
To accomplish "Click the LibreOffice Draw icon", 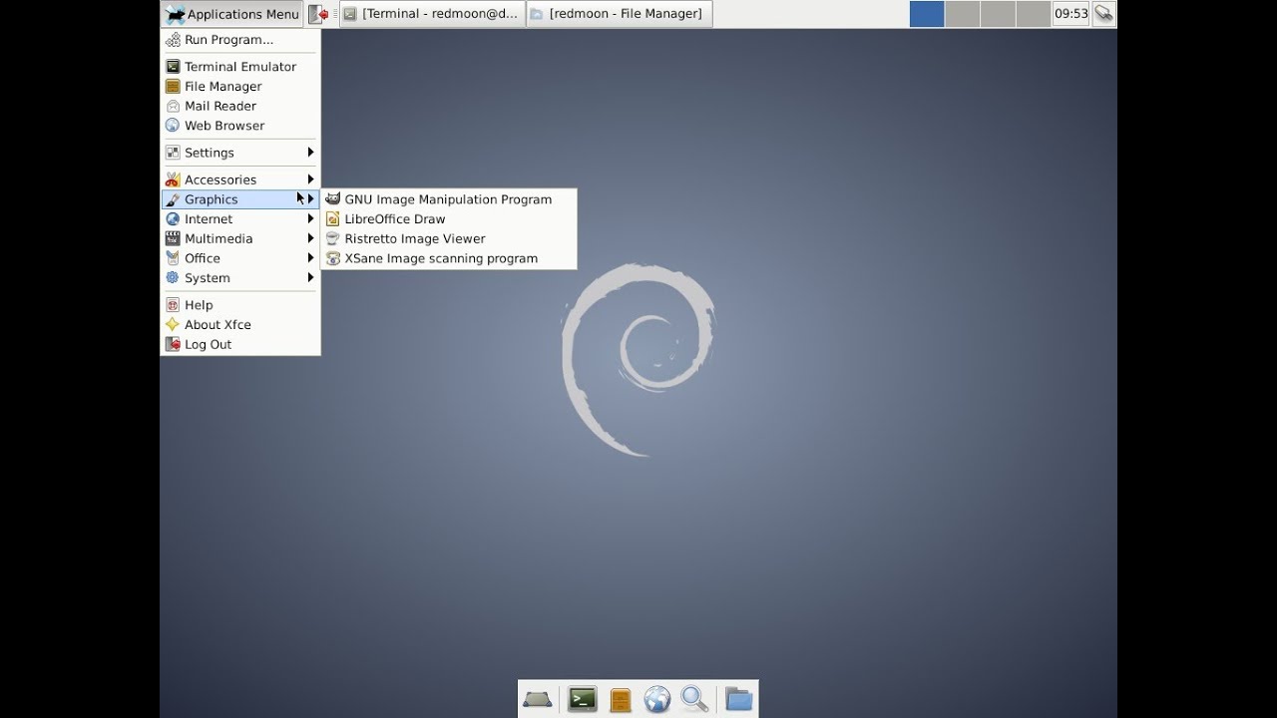I will (333, 219).
